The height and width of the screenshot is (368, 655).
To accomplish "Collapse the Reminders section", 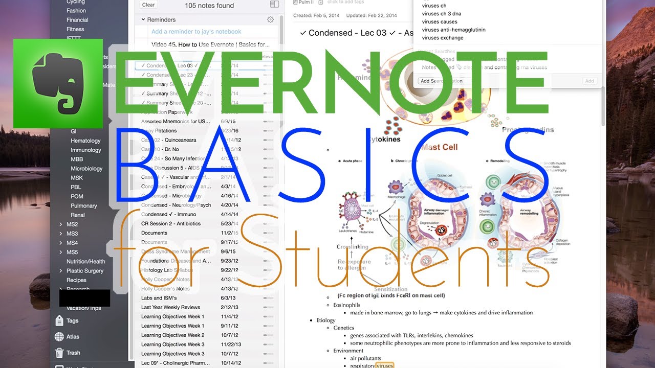I will (143, 19).
